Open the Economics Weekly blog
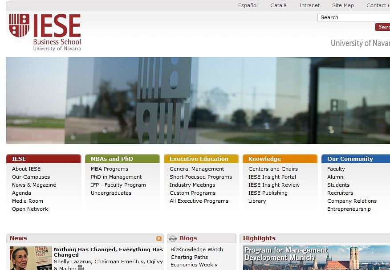390x270 pixels. 194,265
